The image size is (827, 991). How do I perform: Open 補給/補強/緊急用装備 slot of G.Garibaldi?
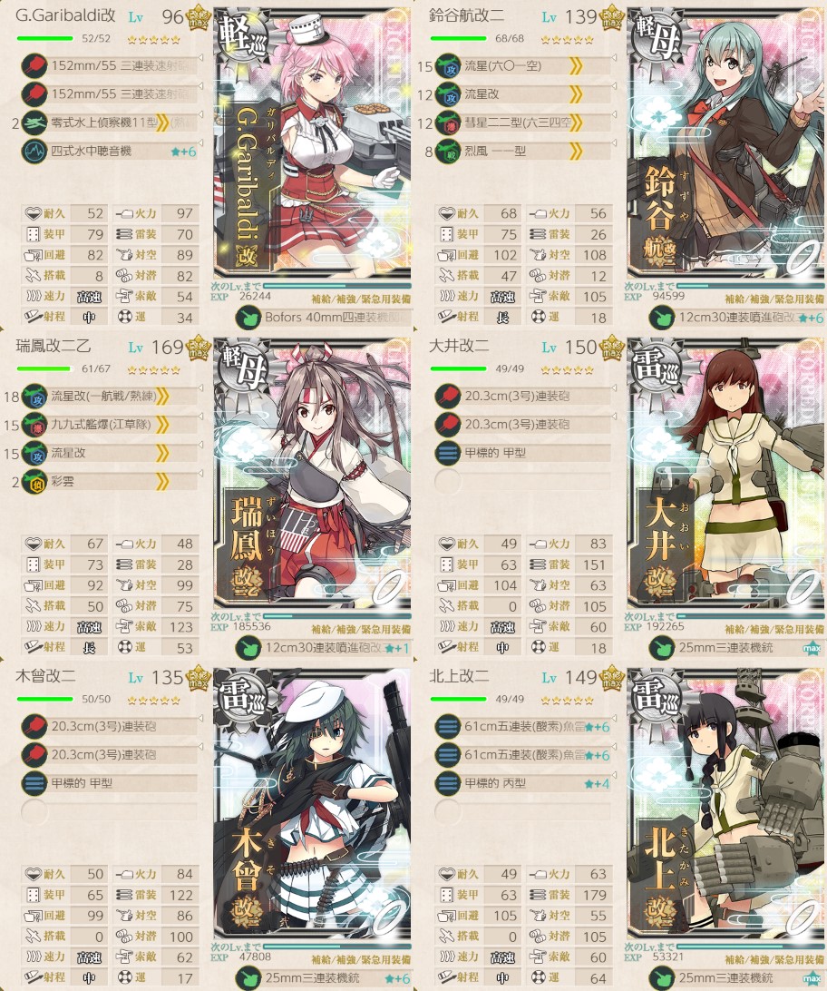(361, 299)
